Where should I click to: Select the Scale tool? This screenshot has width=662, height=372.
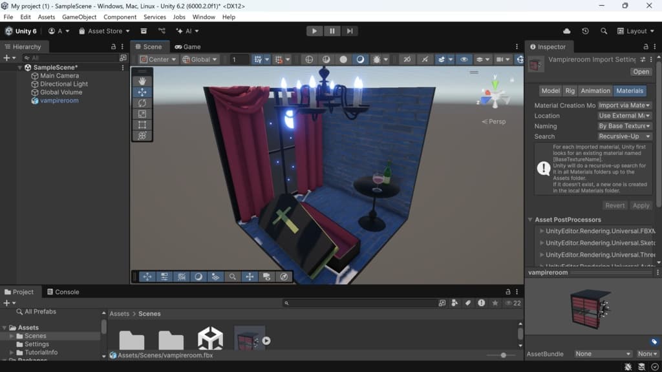(x=142, y=114)
